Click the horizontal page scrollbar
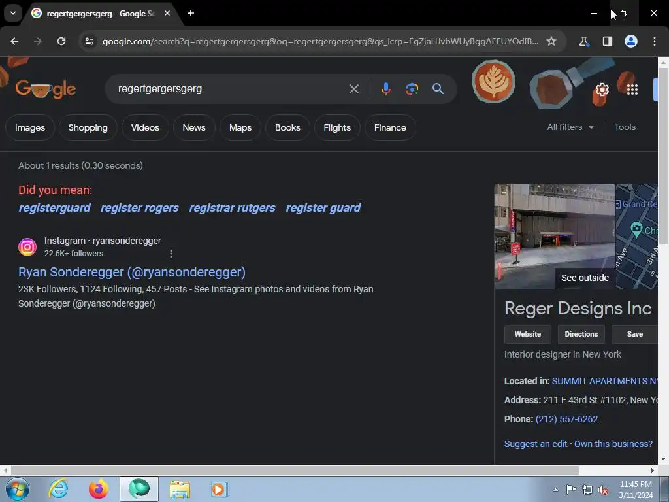 pyautogui.click(x=295, y=470)
